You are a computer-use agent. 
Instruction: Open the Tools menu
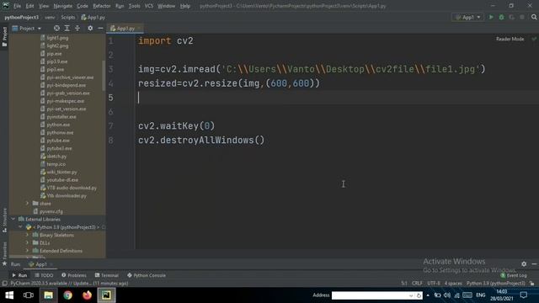tap(134, 6)
